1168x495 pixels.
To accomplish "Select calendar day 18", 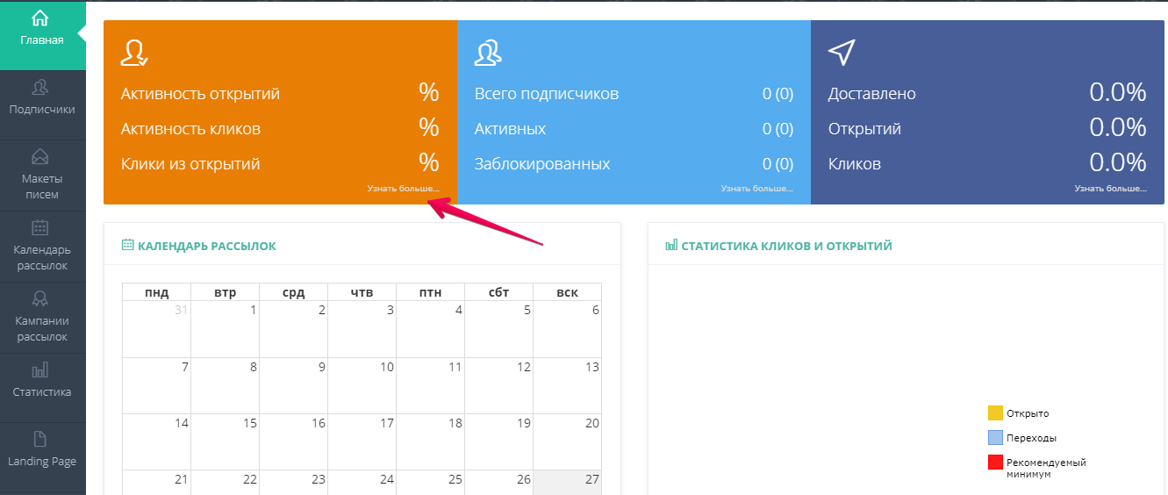I will 430,441.
